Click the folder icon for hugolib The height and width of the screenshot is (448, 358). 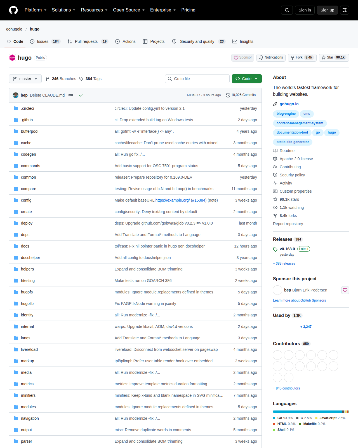(x=16, y=304)
